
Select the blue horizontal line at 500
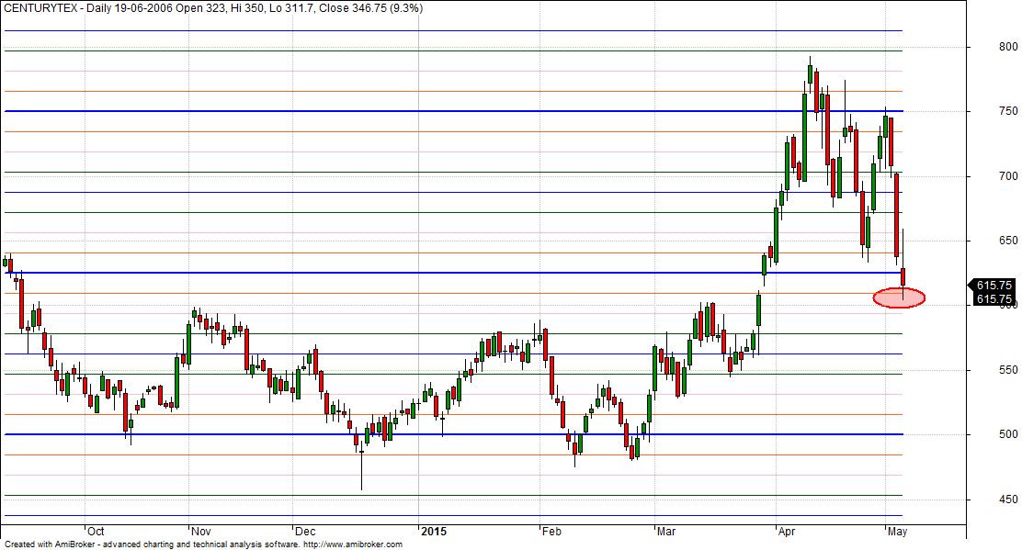(x=460, y=434)
